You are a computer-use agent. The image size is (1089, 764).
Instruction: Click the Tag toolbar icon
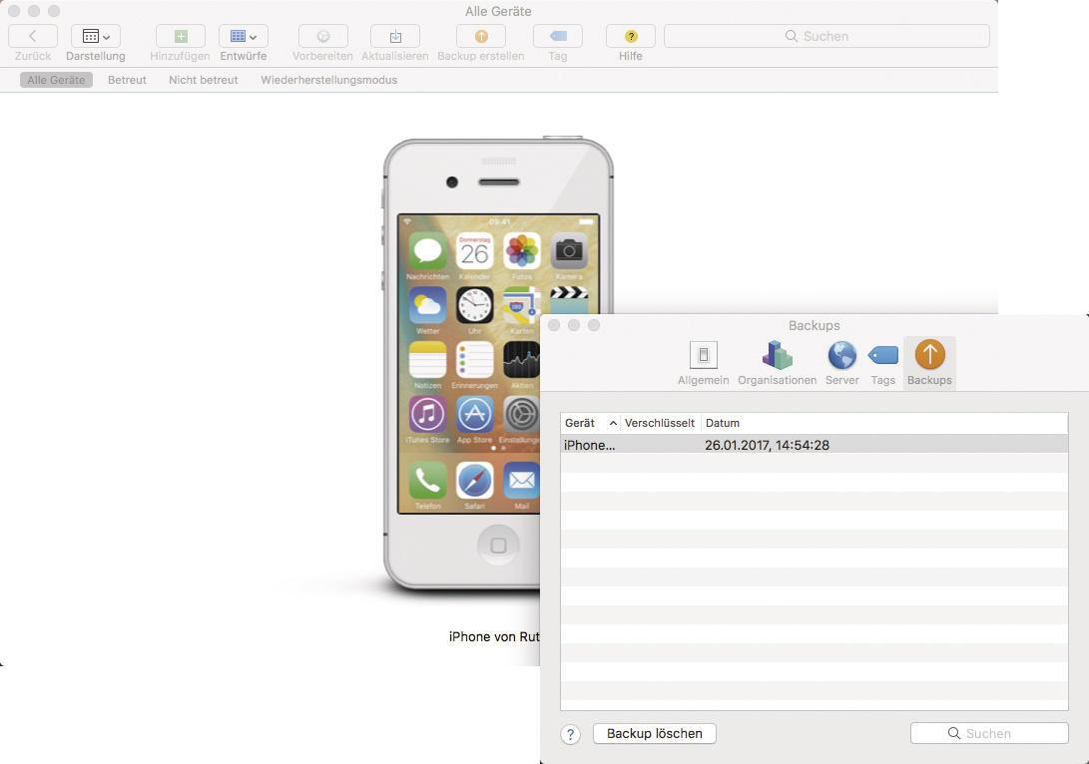558,36
